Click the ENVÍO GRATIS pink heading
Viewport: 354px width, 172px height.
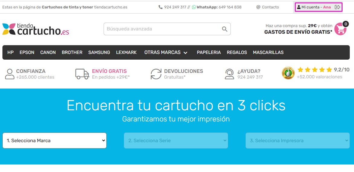[109, 71]
